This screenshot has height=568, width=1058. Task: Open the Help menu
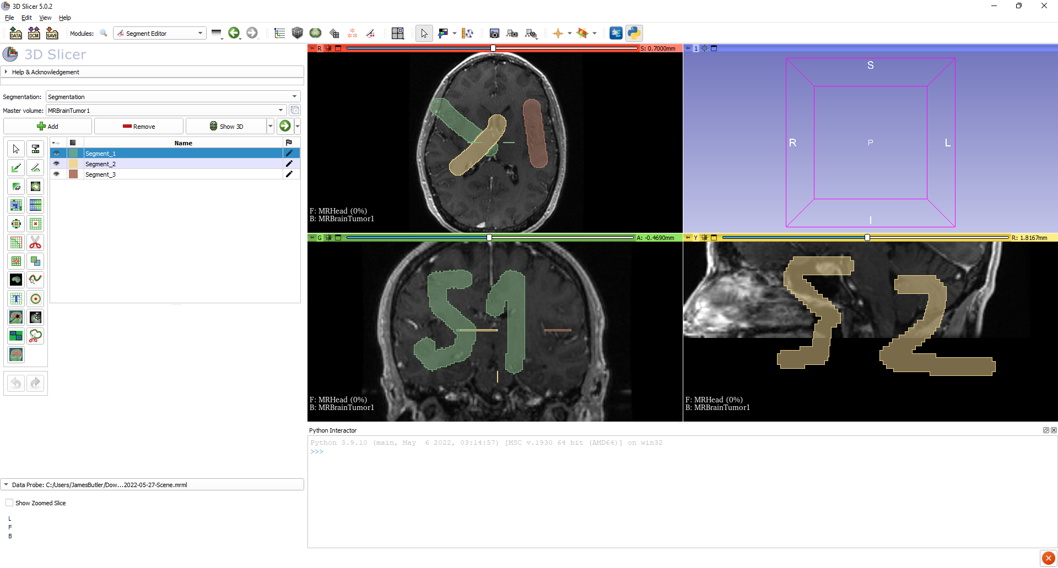pos(65,18)
